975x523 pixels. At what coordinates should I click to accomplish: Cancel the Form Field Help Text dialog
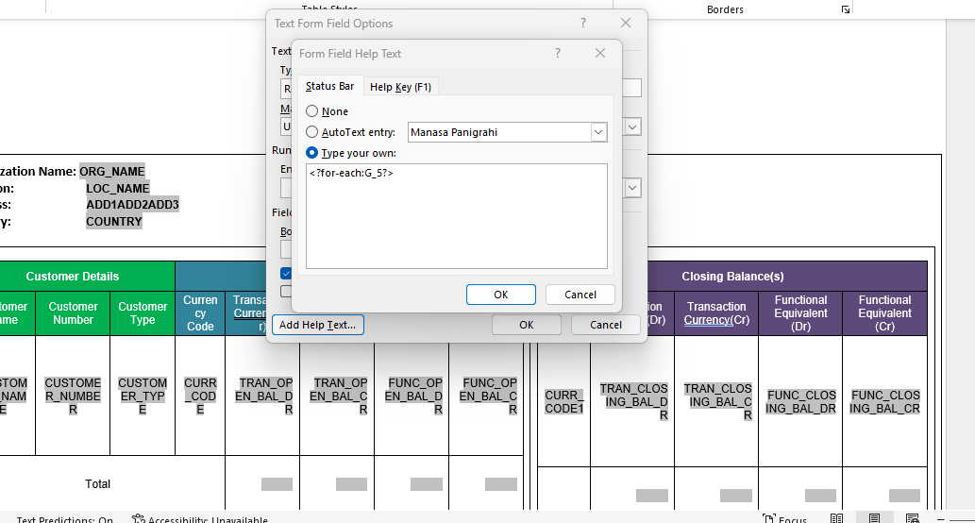(x=580, y=295)
